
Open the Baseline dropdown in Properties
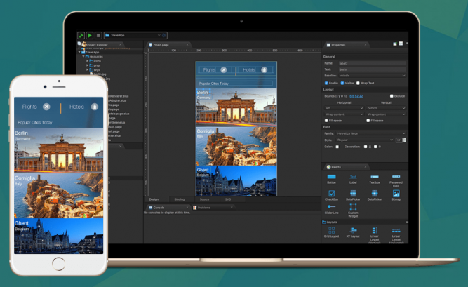[x=374, y=76]
